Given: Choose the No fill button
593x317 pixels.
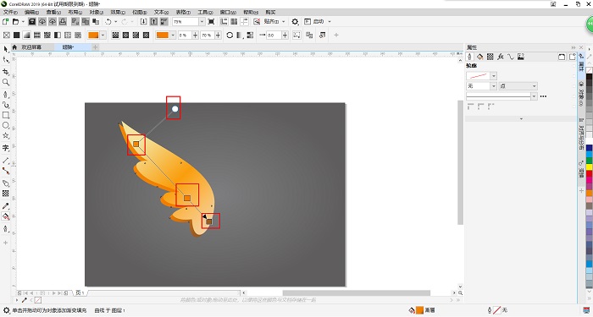Looking at the screenshot, I should click(7, 36).
